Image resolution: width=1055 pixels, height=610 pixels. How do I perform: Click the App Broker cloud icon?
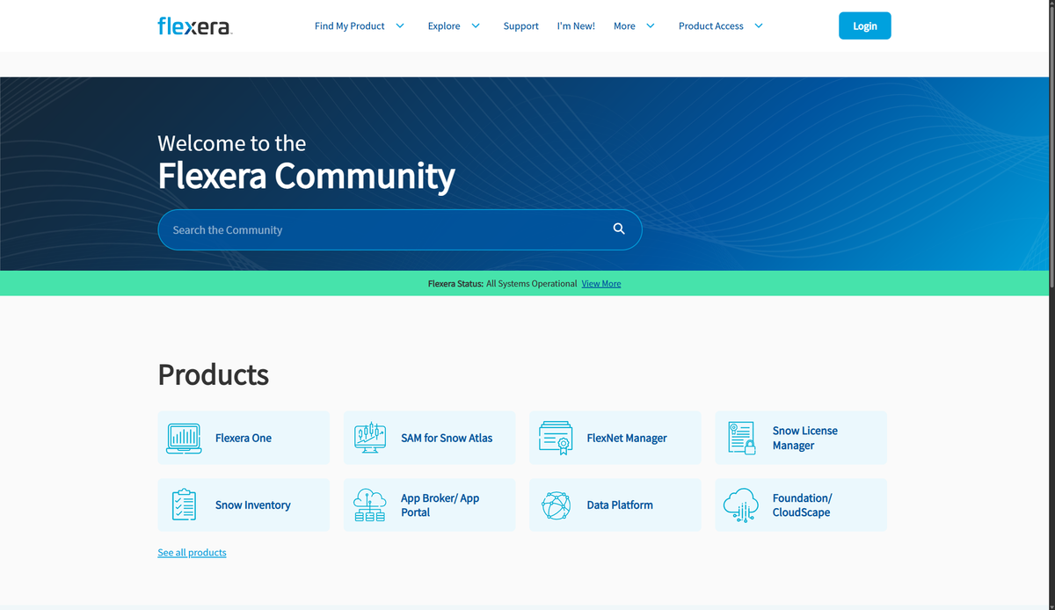coord(369,505)
